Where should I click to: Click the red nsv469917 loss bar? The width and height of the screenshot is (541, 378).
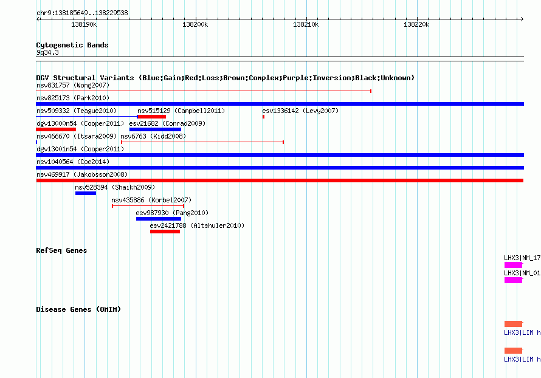[280, 180]
